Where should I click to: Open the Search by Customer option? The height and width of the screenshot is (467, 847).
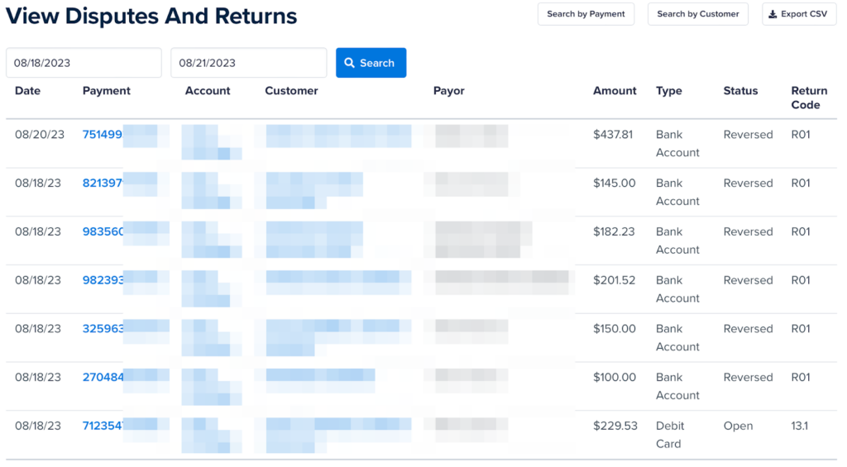698,14
